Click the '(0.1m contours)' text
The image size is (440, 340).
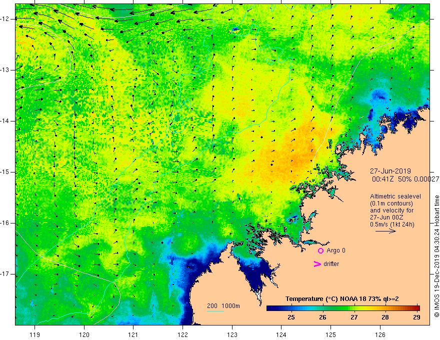coord(391,203)
